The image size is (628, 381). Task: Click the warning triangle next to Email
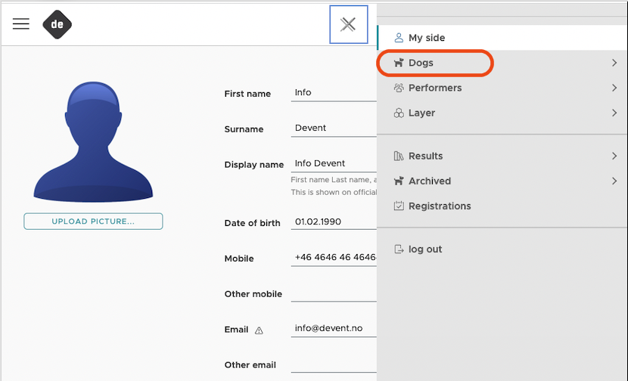pos(259,330)
